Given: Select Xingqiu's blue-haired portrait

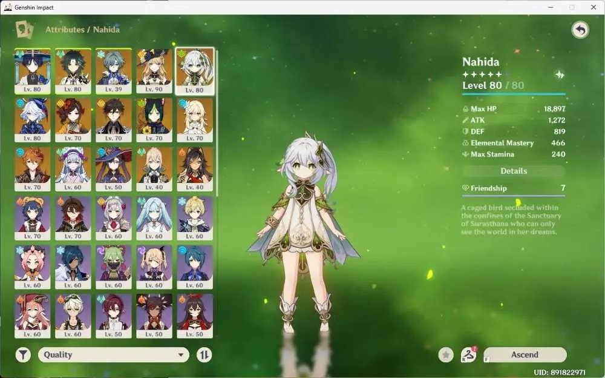Looking at the screenshot, I should (x=194, y=268).
